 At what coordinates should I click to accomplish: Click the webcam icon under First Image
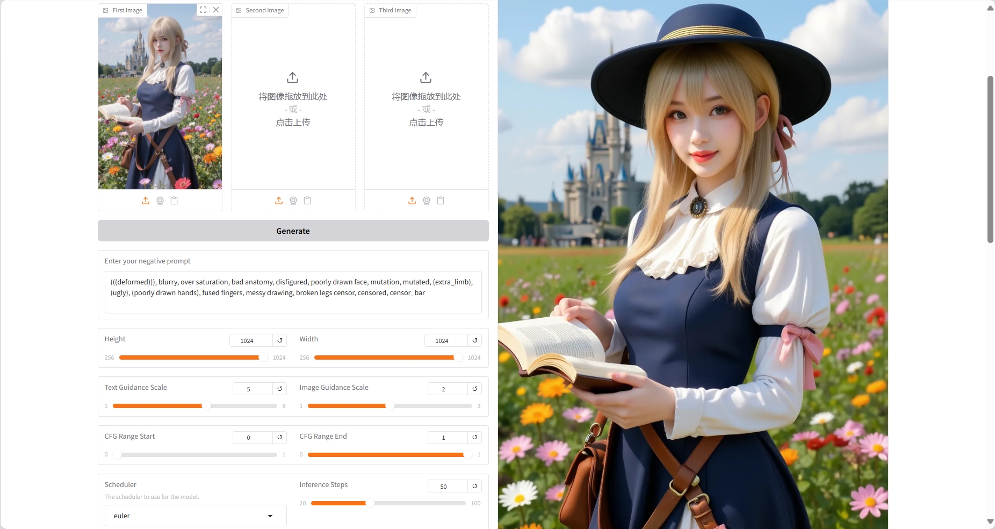click(160, 201)
